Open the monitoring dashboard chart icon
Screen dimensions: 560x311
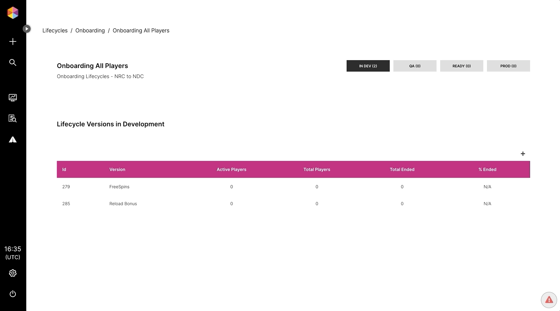point(13,98)
